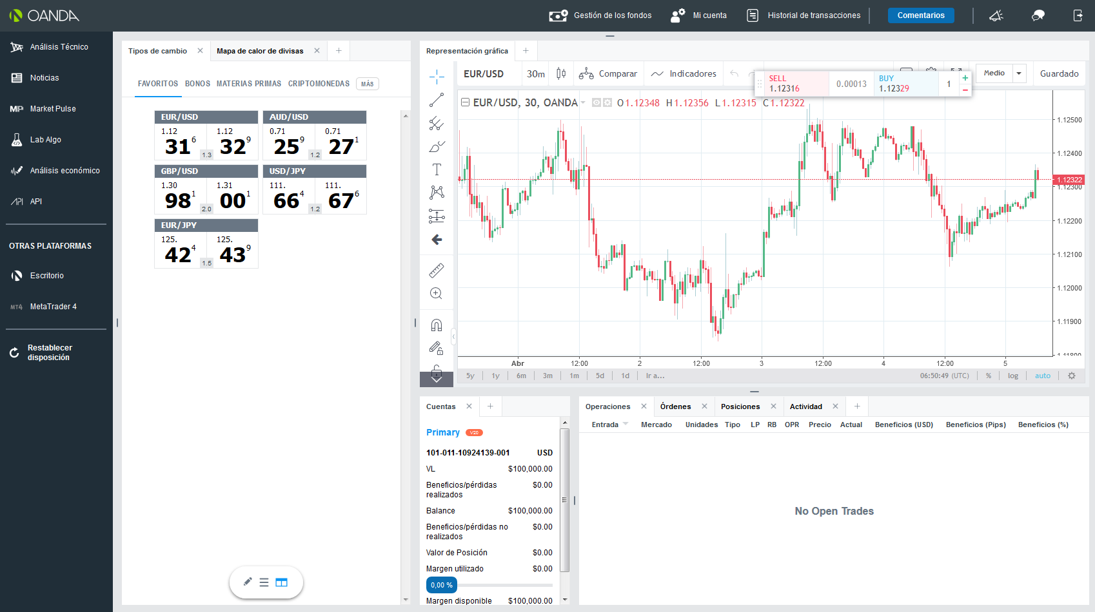Close Mapa de calor de divisas tab
The height and width of the screenshot is (612, 1095).
317,51
